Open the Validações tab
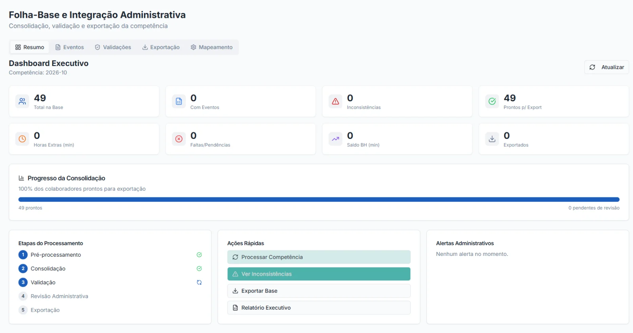633x333 pixels. pyautogui.click(x=113, y=47)
